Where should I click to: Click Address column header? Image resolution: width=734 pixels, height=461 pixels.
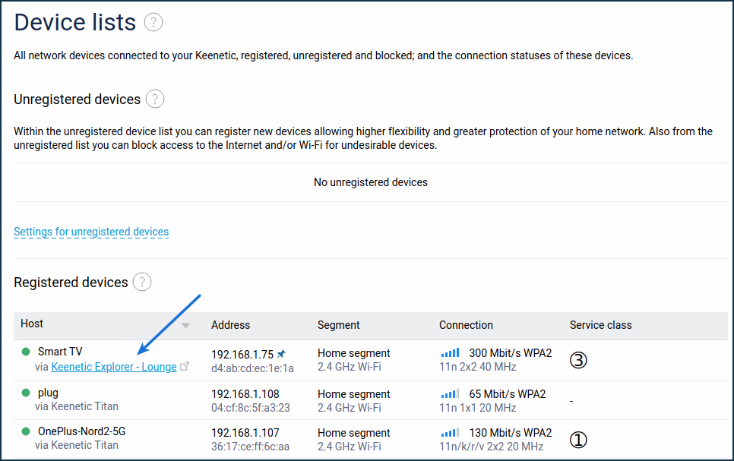pyautogui.click(x=230, y=325)
